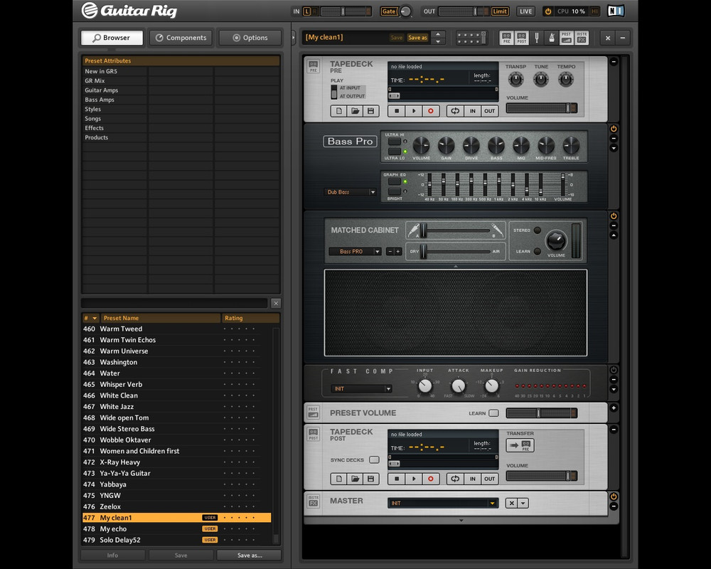
Task: Open the metronome tool
Action: [552, 38]
